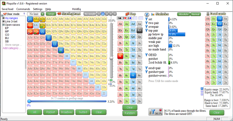Click the Clear mode help question mark
Image resolution: width=233 pixels, height=121 pixels.
(x=24, y=14)
